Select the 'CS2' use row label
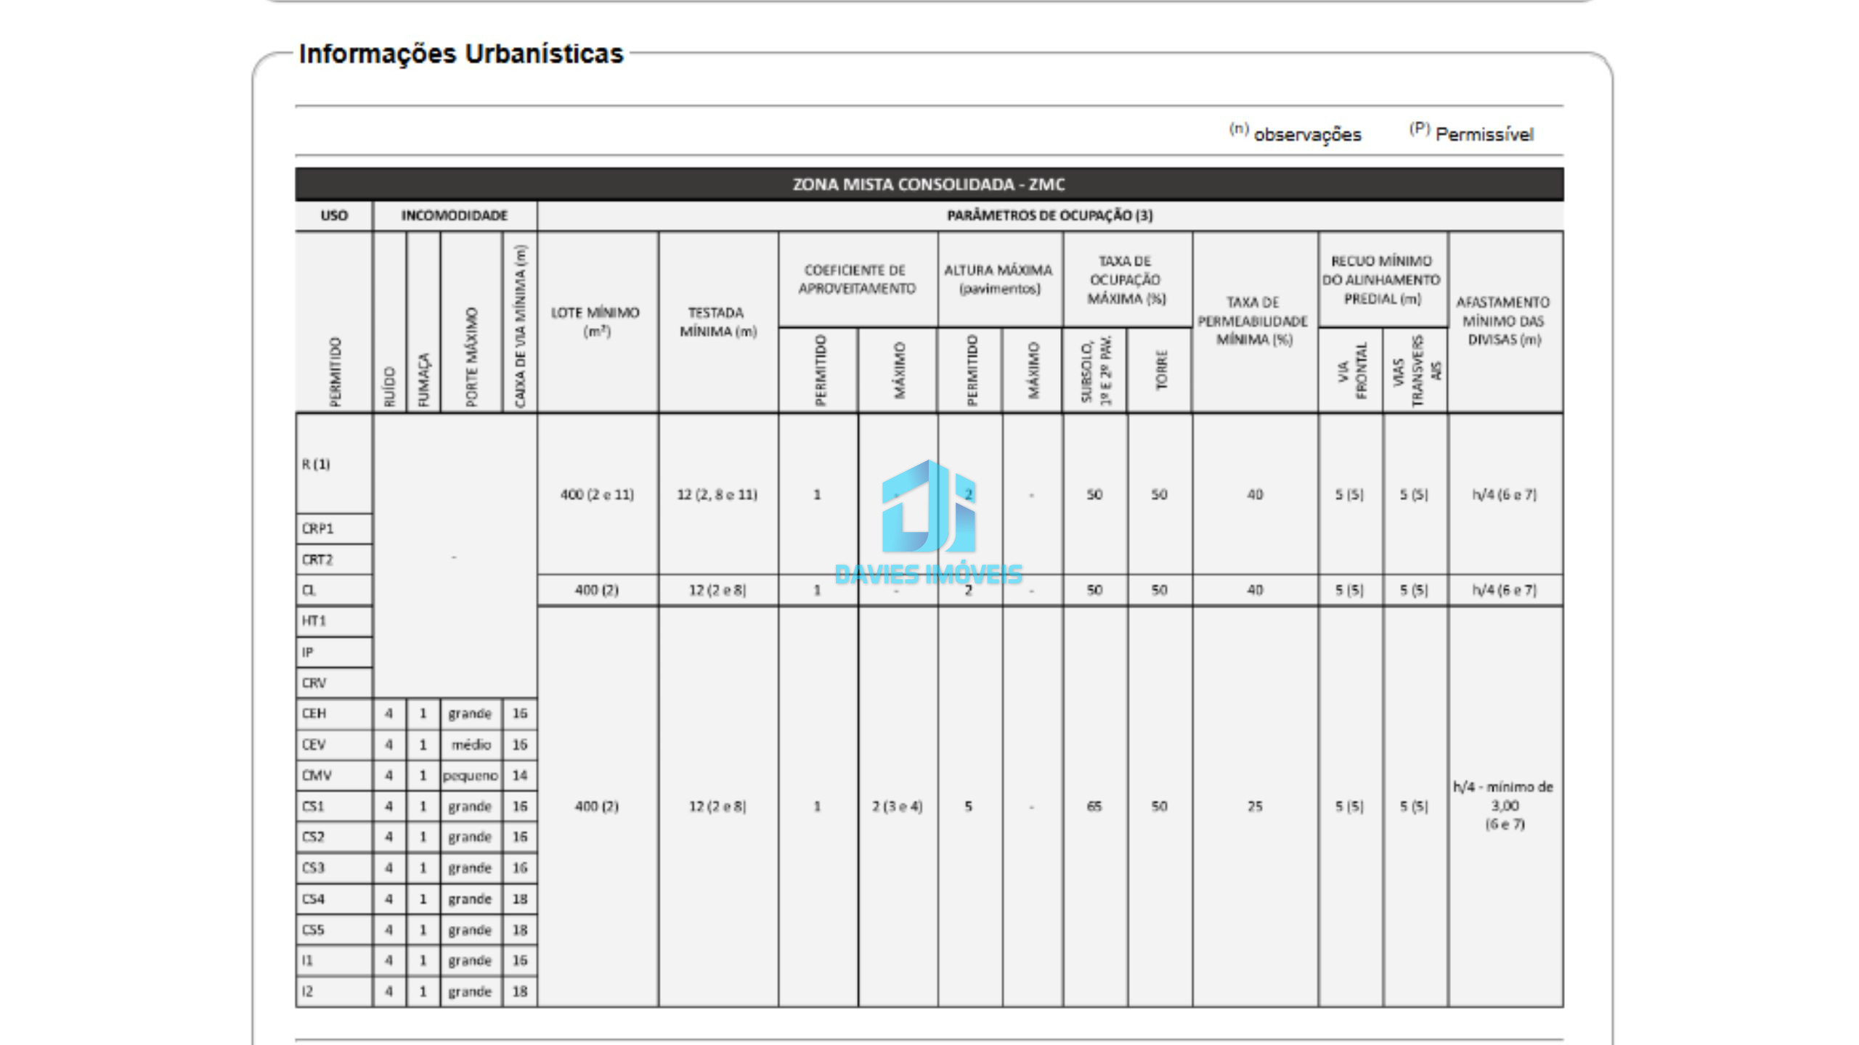Viewport: 1859px width, 1045px height. (x=314, y=837)
